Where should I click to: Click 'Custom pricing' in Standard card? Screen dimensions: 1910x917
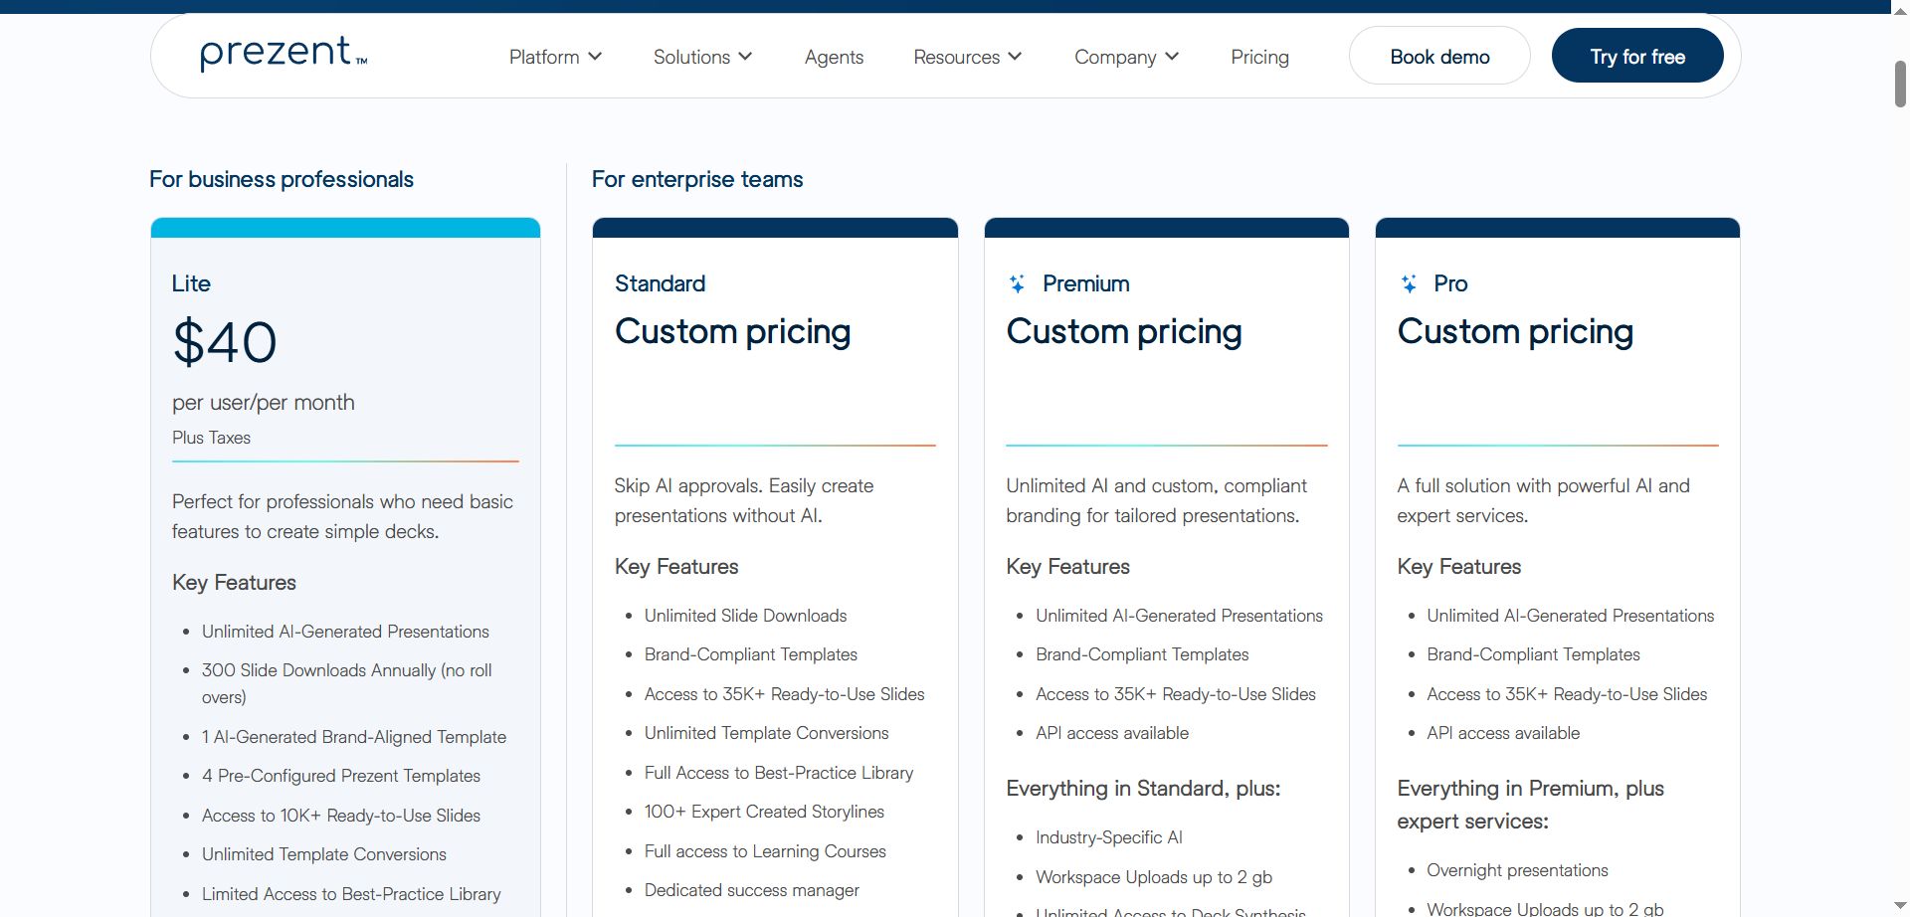(733, 331)
